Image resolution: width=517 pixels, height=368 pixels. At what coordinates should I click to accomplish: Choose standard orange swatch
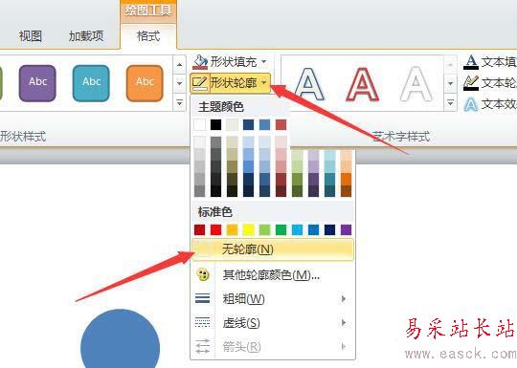point(232,229)
